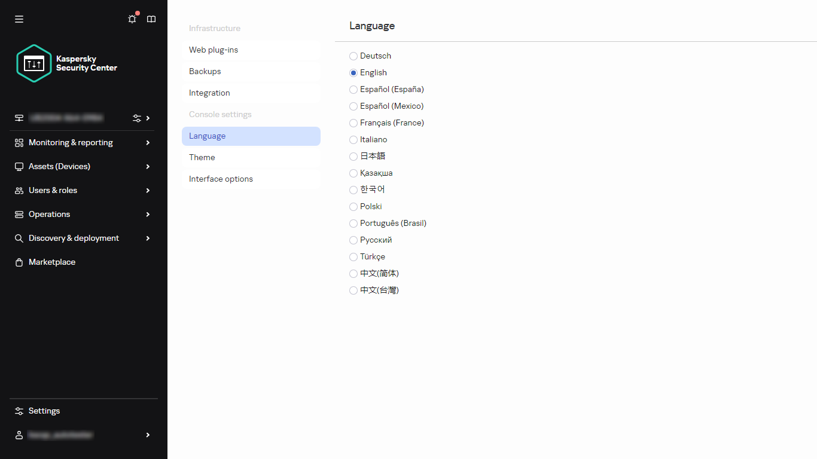Switch to the Theme settings page
The width and height of the screenshot is (817, 459).
pyautogui.click(x=202, y=157)
